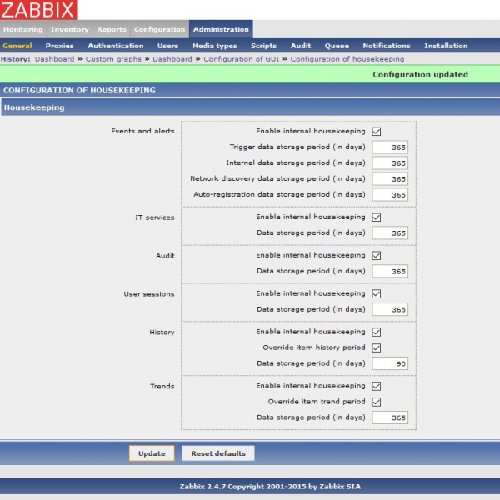
Task: Disable Events and alerts internal housekeeping
Action: pyautogui.click(x=377, y=132)
